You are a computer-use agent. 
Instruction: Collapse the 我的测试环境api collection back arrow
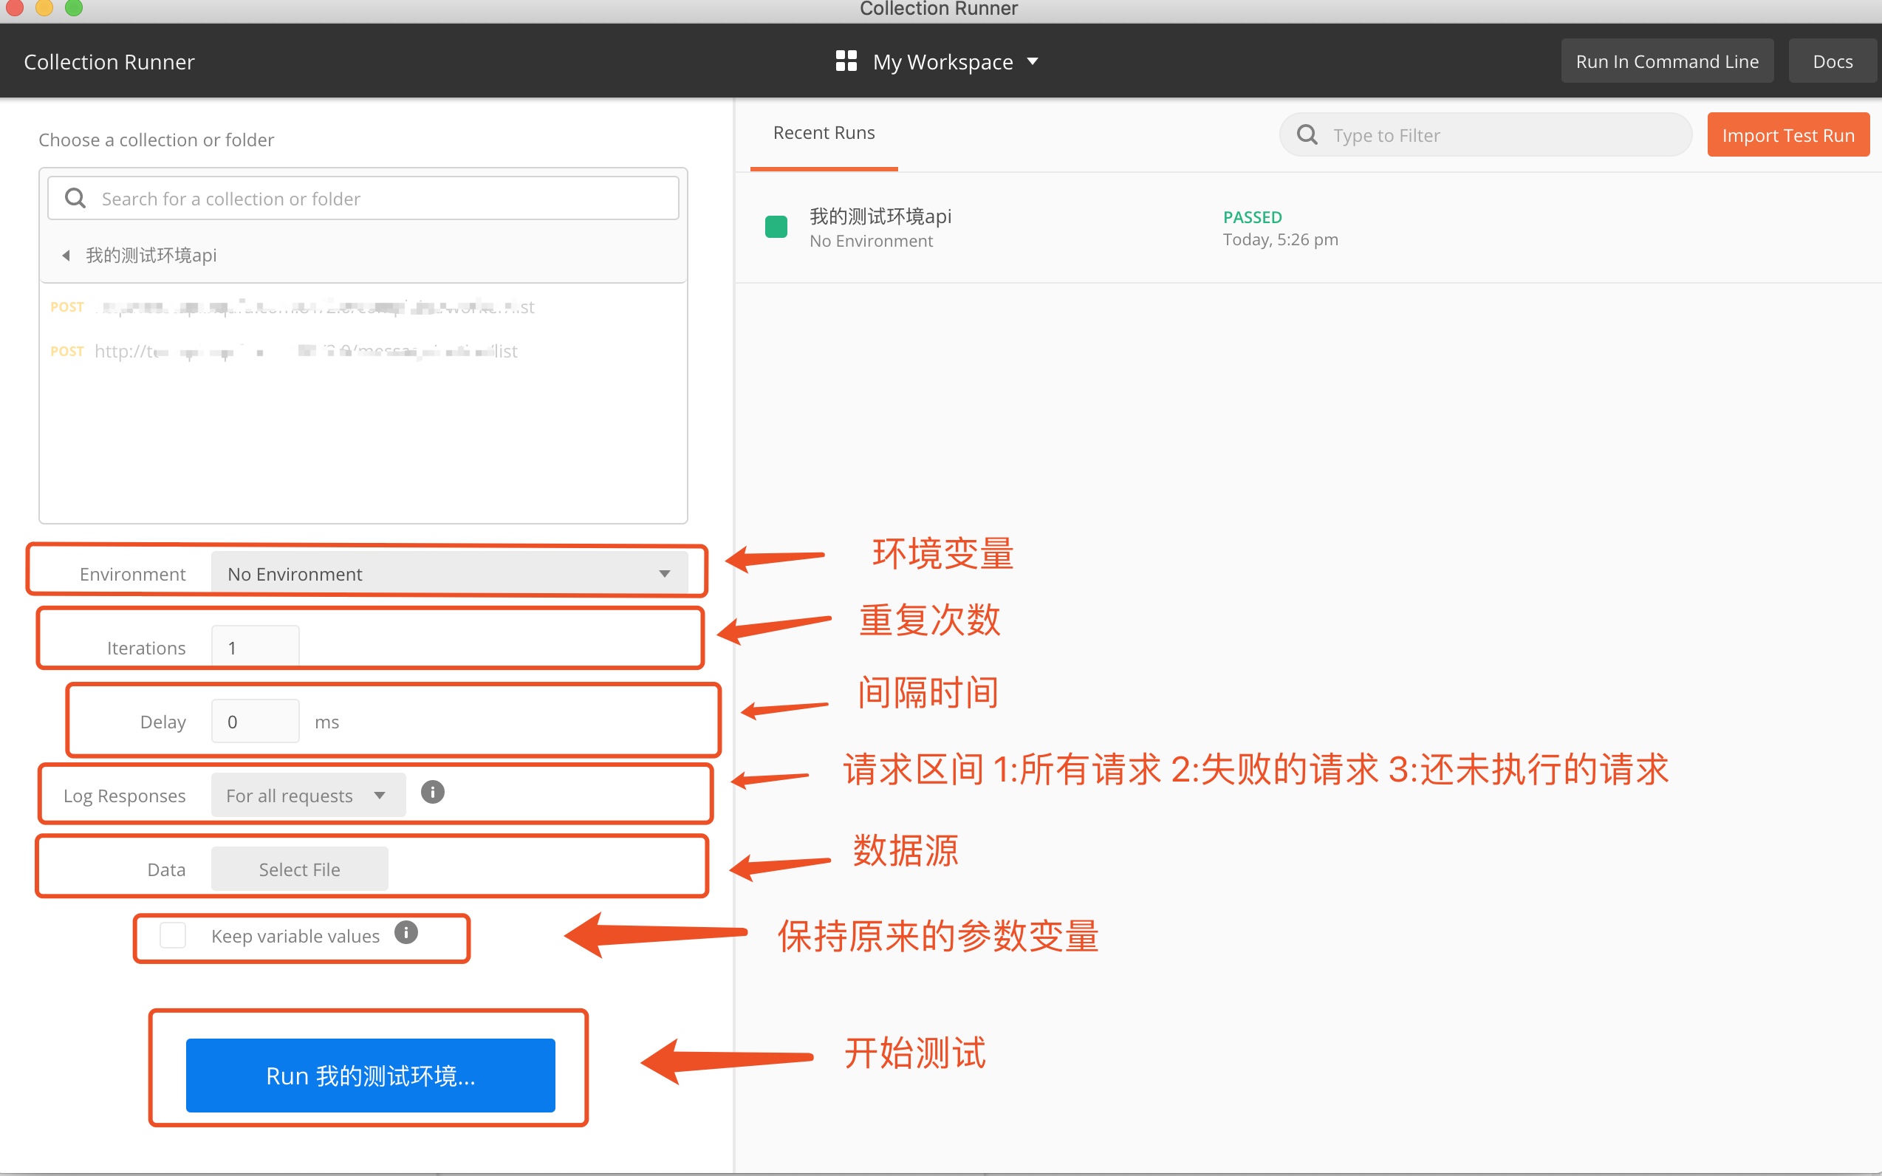[66, 255]
